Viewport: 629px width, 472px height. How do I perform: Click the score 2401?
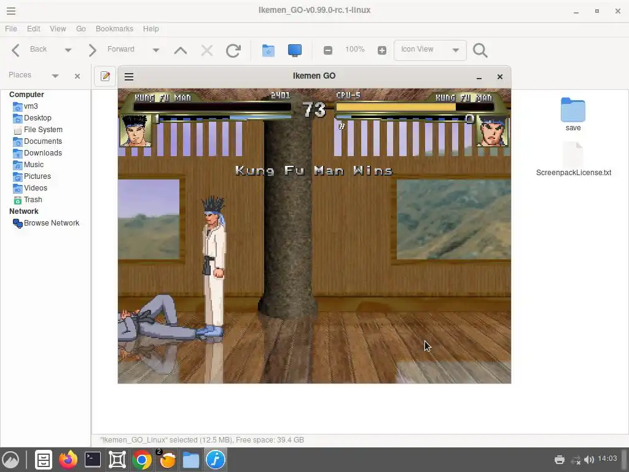(x=280, y=95)
